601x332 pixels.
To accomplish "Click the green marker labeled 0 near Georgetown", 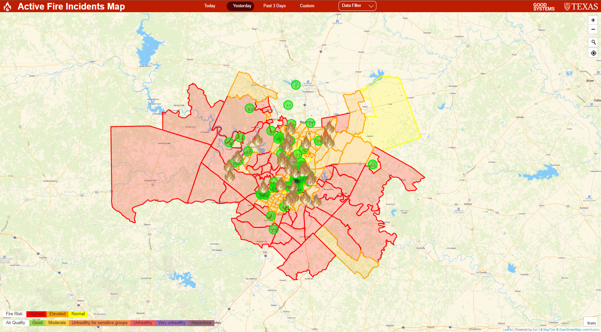I will tap(296, 85).
